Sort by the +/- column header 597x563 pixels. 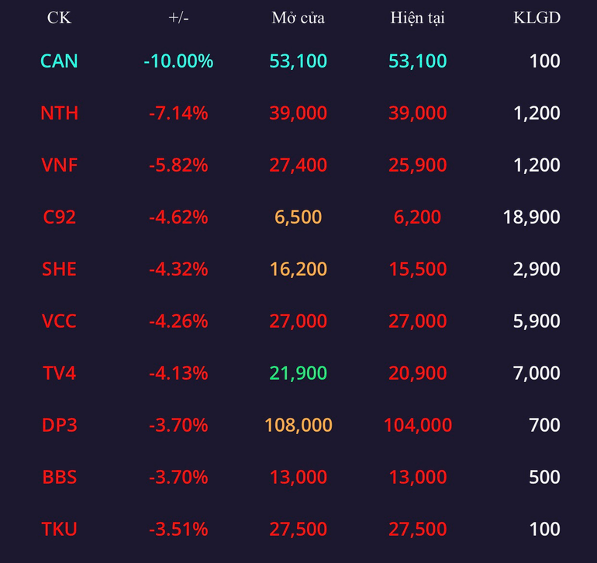pyautogui.click(x=178, y=18)
